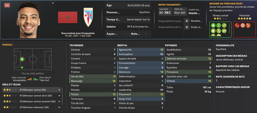Click the rising arrow strength icon
Screen dimensions: 257x113
pyautogui.click(x=224, y=25)
